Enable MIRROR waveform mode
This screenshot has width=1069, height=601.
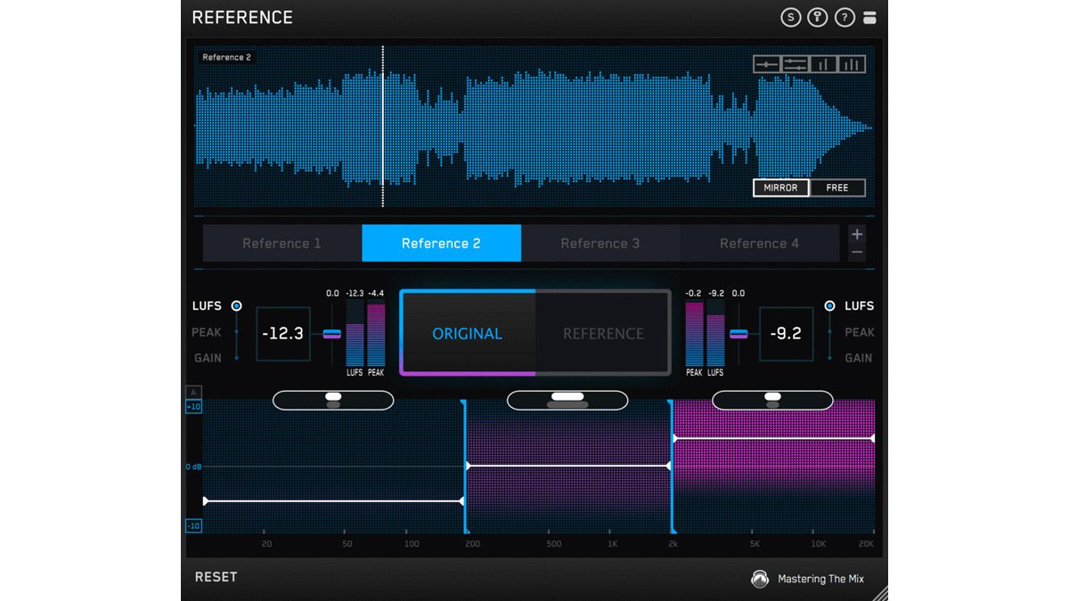pos(780,188)
